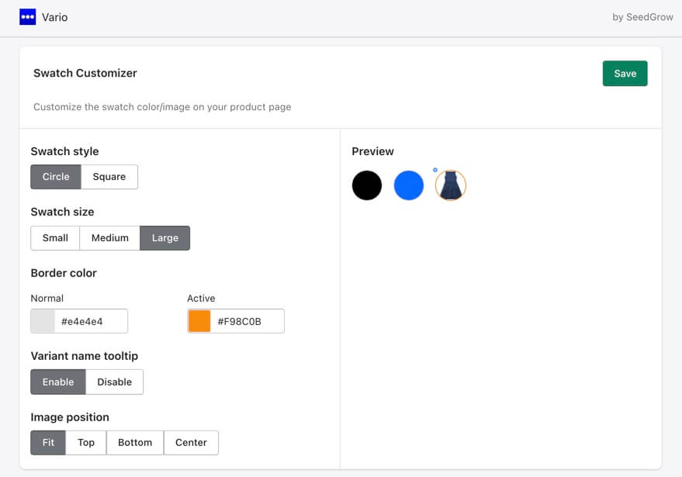The height and width of the screenshot is (477, 682).
Task: Enable the variant name tooltip
Action: [x=58, y=382]
